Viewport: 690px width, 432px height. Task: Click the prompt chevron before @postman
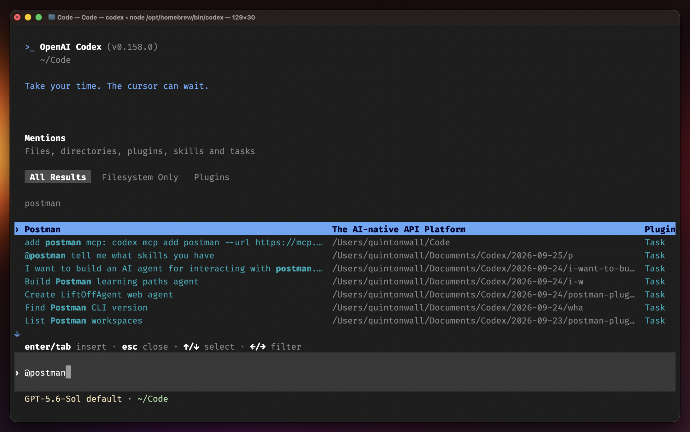point(17,372)
